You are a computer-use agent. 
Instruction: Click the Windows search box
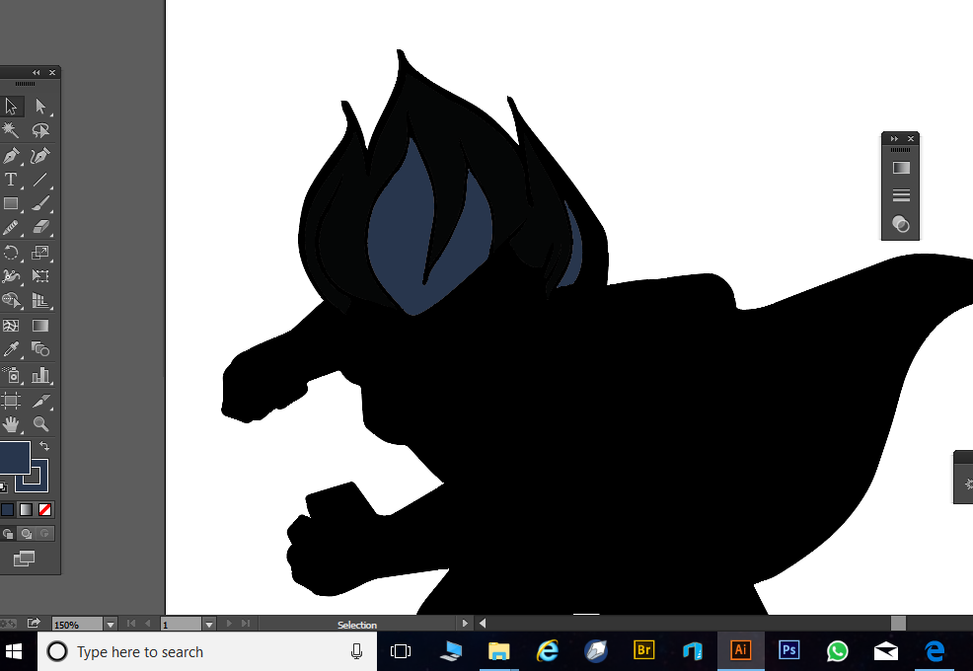coord(207,651)
